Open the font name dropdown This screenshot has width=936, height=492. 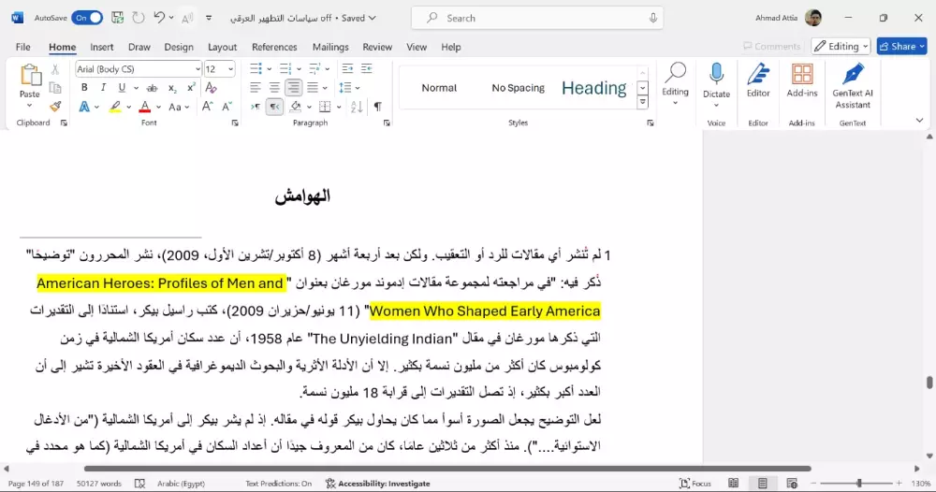click(x=197, y=69)
